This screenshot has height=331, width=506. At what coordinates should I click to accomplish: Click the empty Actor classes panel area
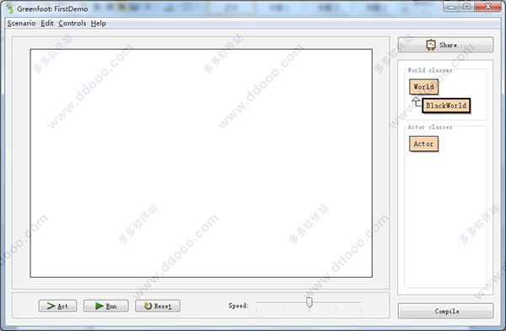coord(445,220)
